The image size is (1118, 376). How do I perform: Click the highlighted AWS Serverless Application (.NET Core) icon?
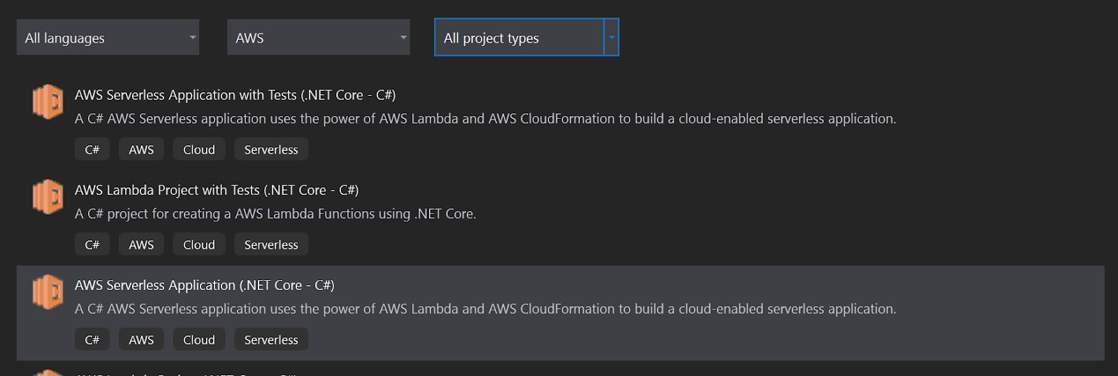(48, 291)
